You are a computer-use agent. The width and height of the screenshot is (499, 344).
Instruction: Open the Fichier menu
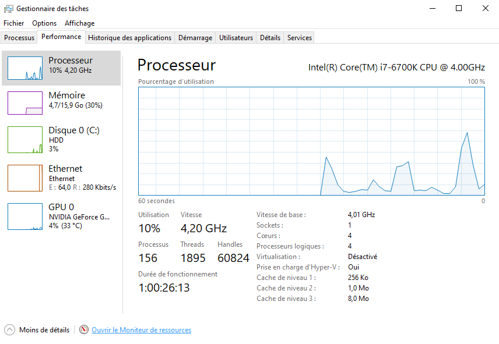pyautogui.click(x=14, y=23)
